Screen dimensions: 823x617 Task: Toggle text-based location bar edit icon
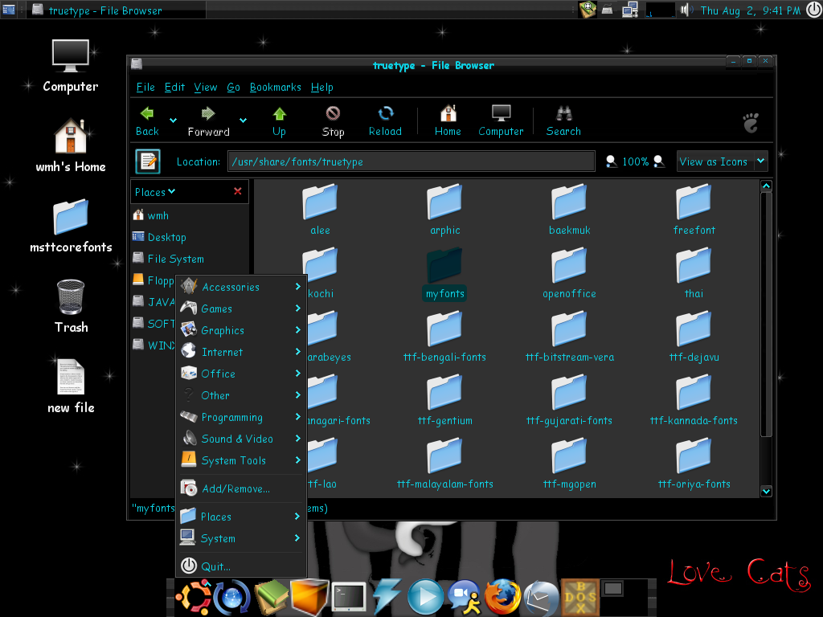[148, 161]
